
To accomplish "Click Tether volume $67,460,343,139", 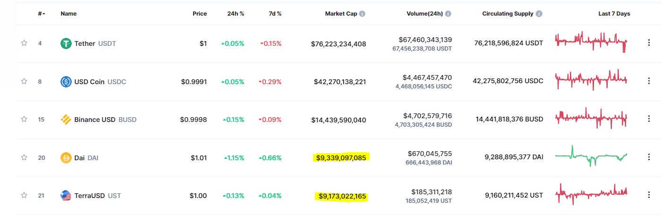I will click(x=425, y=39).
